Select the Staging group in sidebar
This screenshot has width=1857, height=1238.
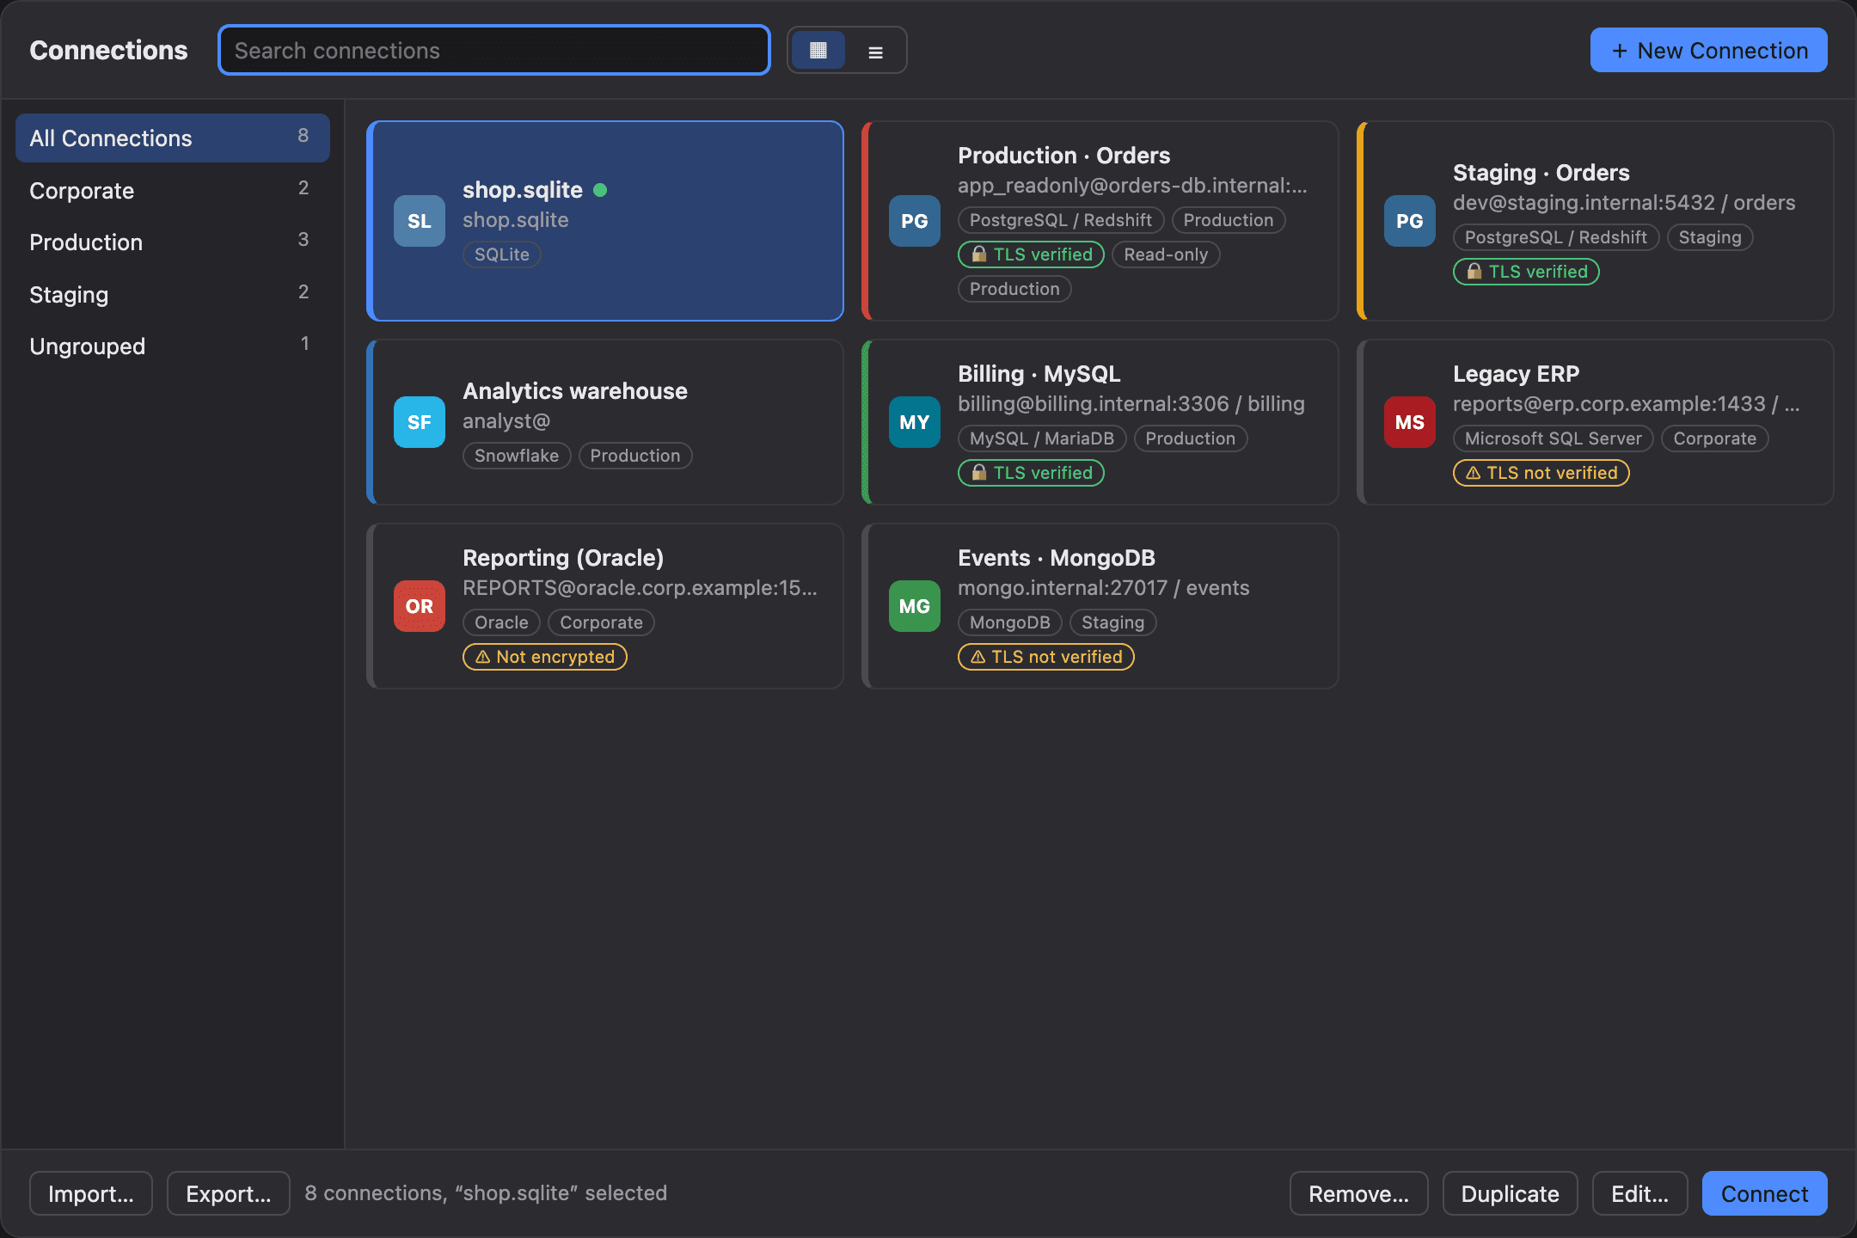pyautogui.click(x=173, y=294)
